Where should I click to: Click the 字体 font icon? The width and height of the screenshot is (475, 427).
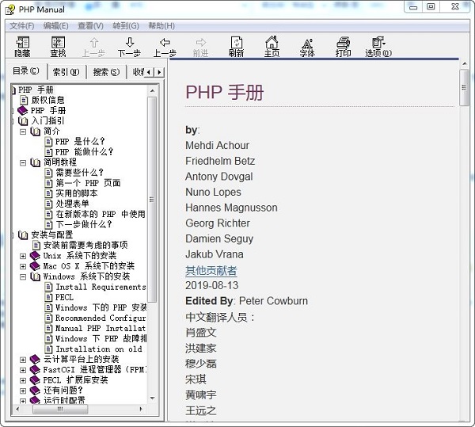click(307, 46)
